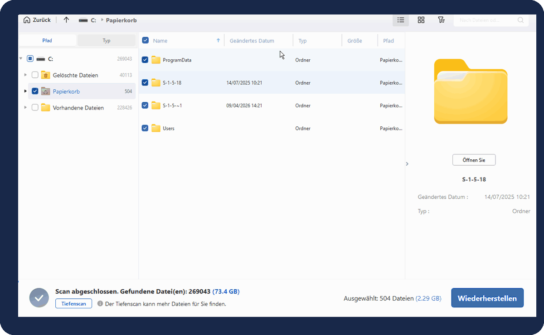Collapse the preview panel with side arrow

407,164
